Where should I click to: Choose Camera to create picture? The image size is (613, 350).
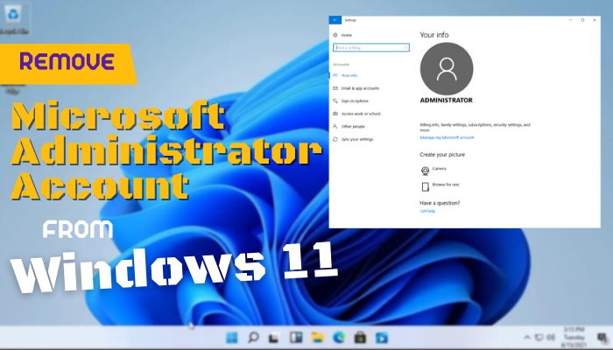[x=439, y=169]
